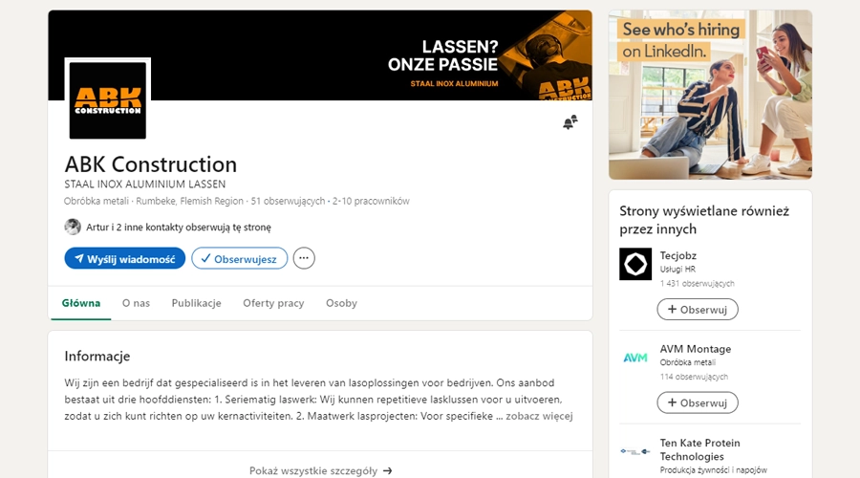Expand Pokaż wszystkie szczegóły
Image resolution: width=860 pixels, height=478 pixels.
pos(320,470)
